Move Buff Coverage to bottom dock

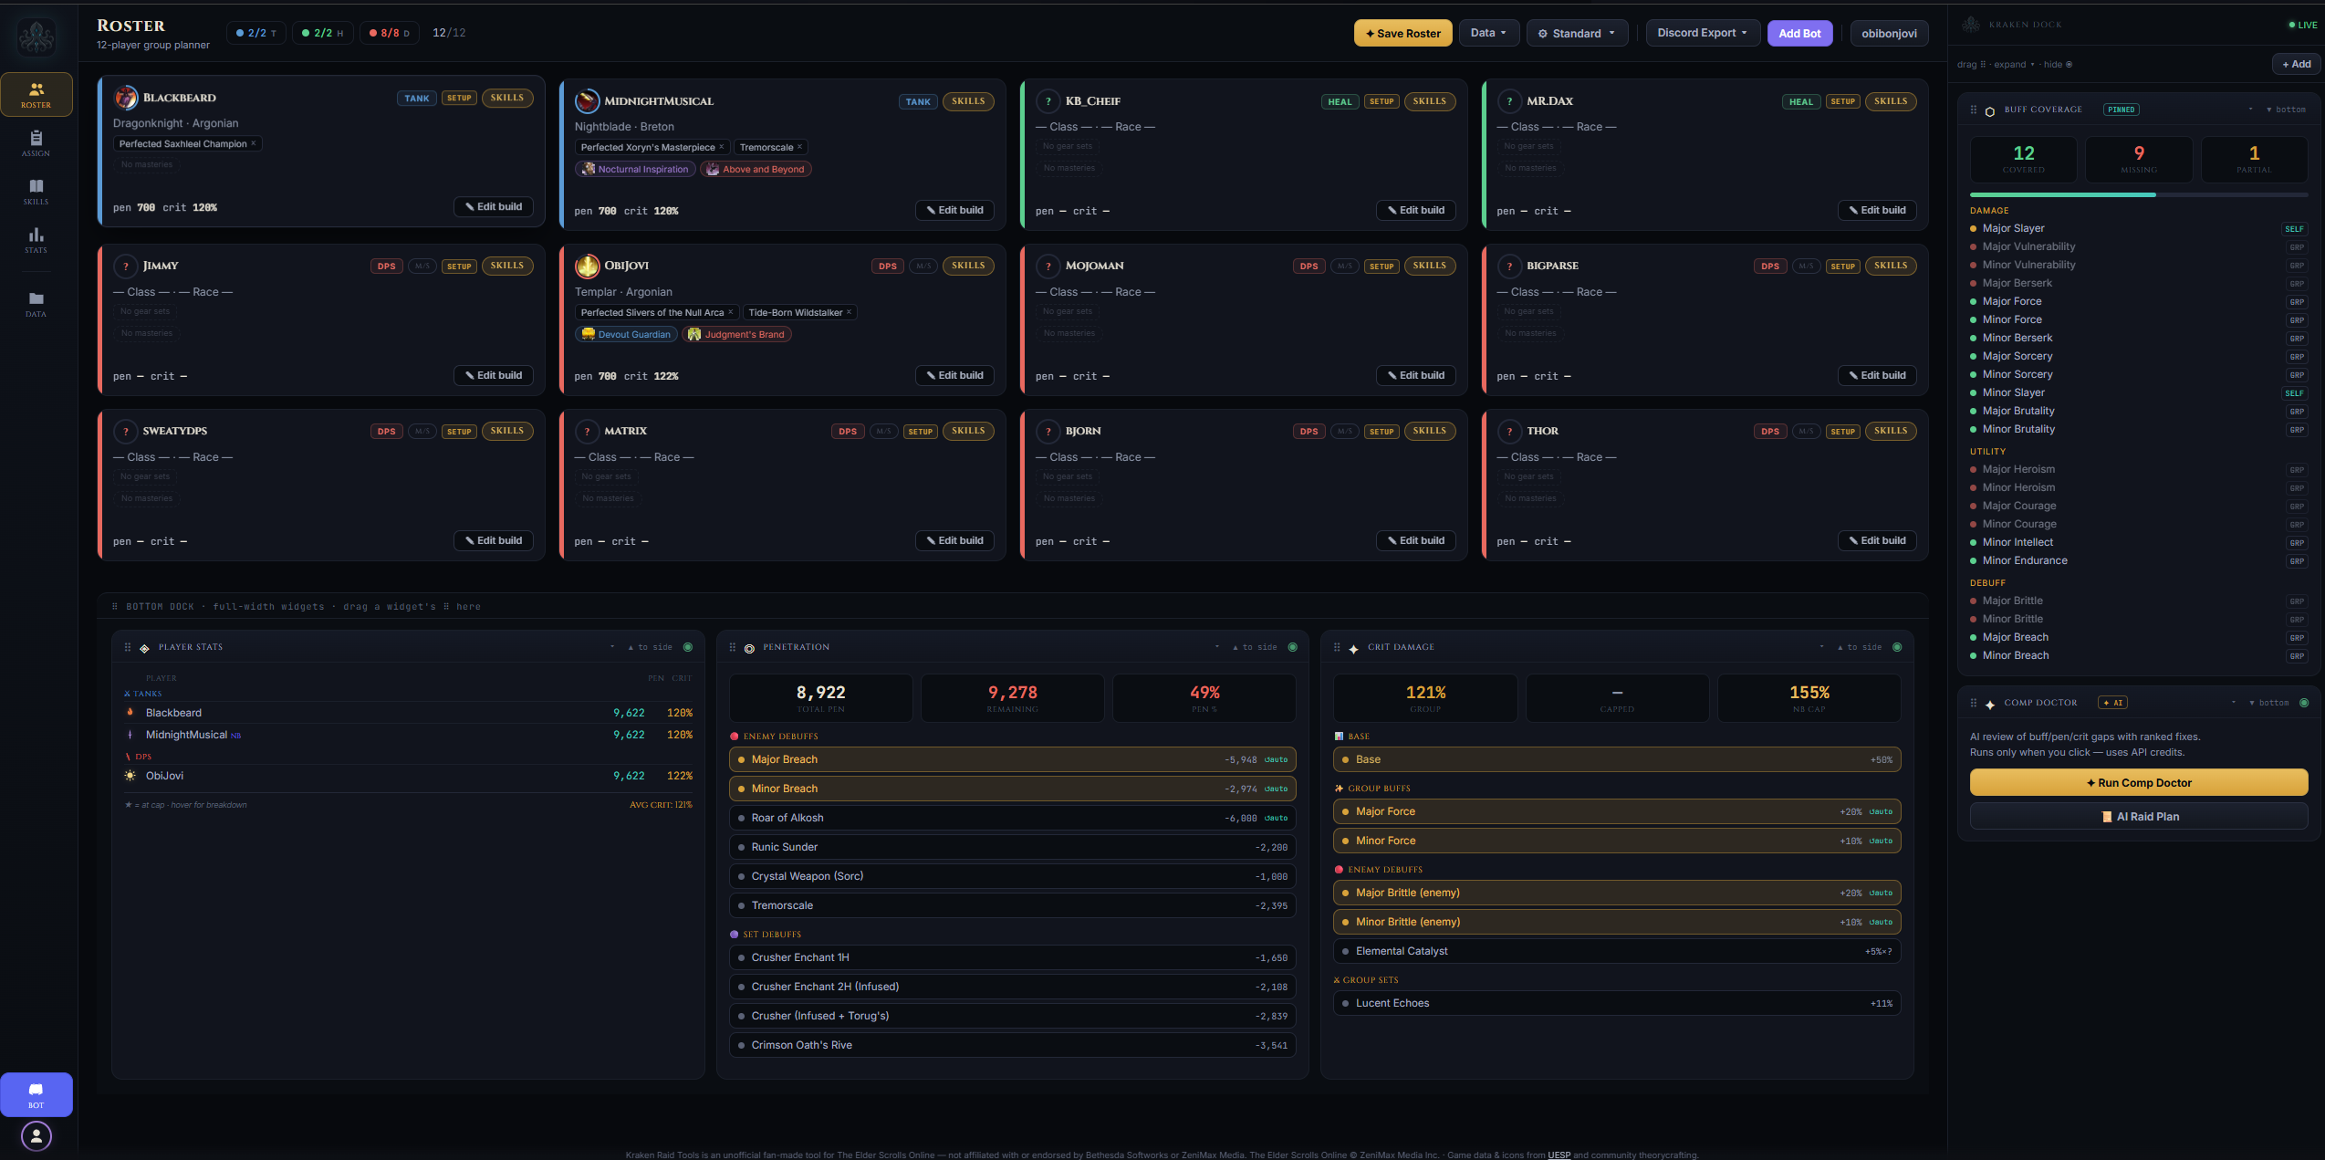[2287, 110]
